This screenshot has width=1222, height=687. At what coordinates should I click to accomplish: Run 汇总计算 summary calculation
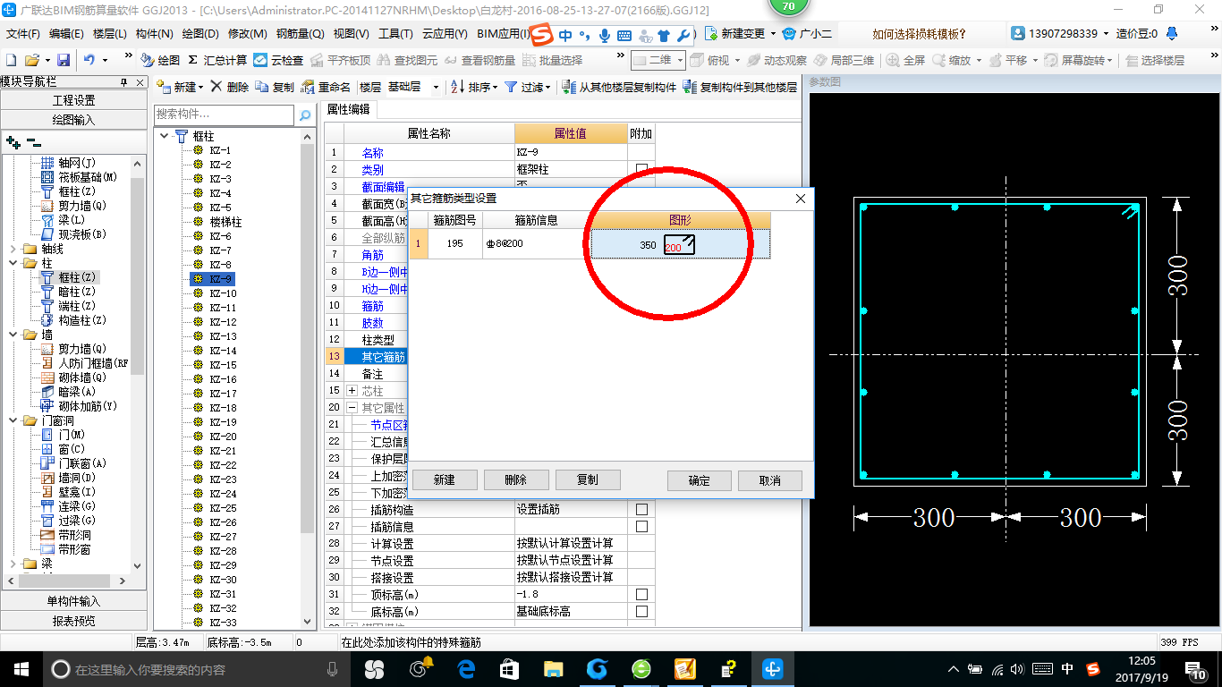coord(216,60)
